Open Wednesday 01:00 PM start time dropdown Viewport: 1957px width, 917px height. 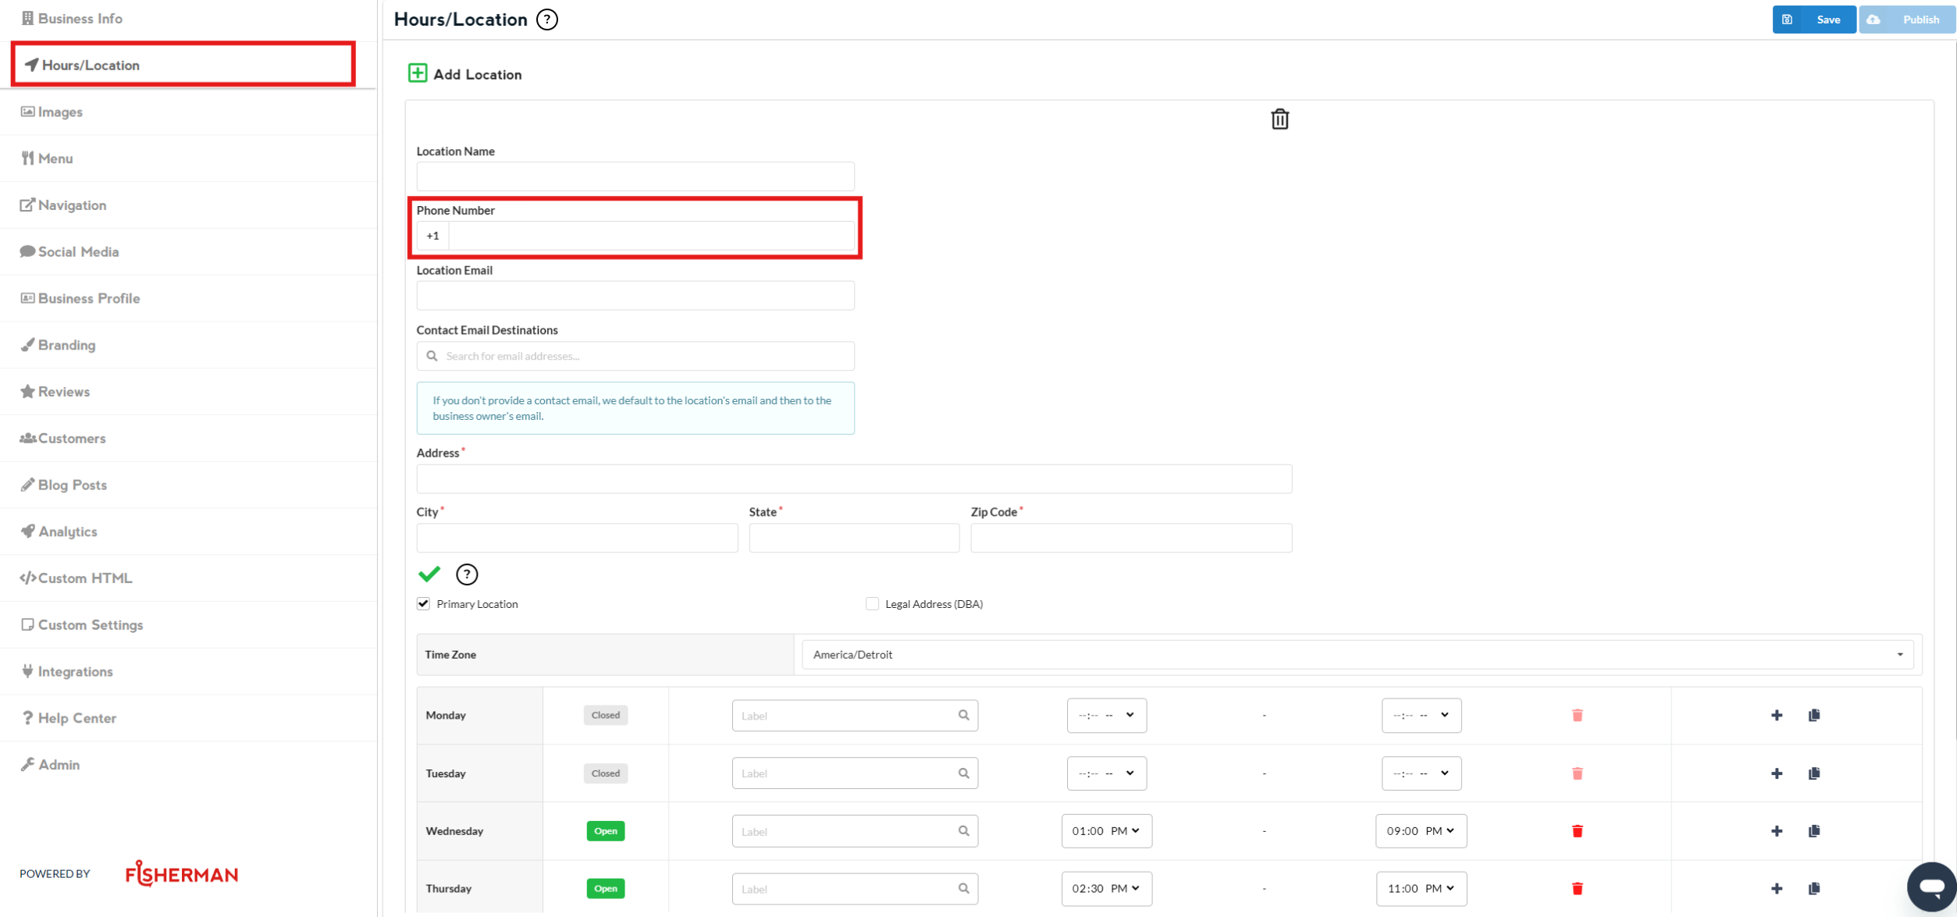pos(1106,831)
